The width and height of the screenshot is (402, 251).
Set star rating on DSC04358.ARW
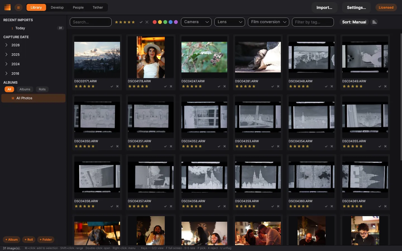192,206
